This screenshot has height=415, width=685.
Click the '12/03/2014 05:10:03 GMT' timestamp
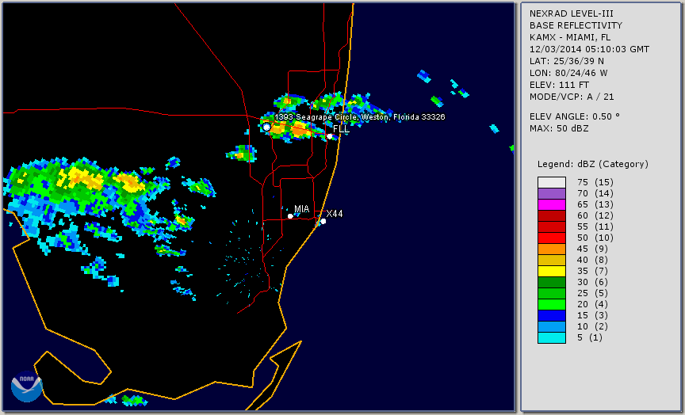click(x=589, y=49)
